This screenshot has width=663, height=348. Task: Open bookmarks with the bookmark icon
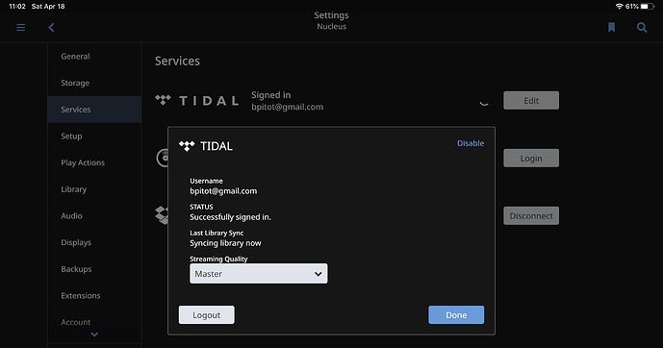(611, 28)
